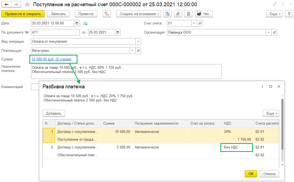Click the Провести button
This screenshot has height=182, width=294.
86,14
